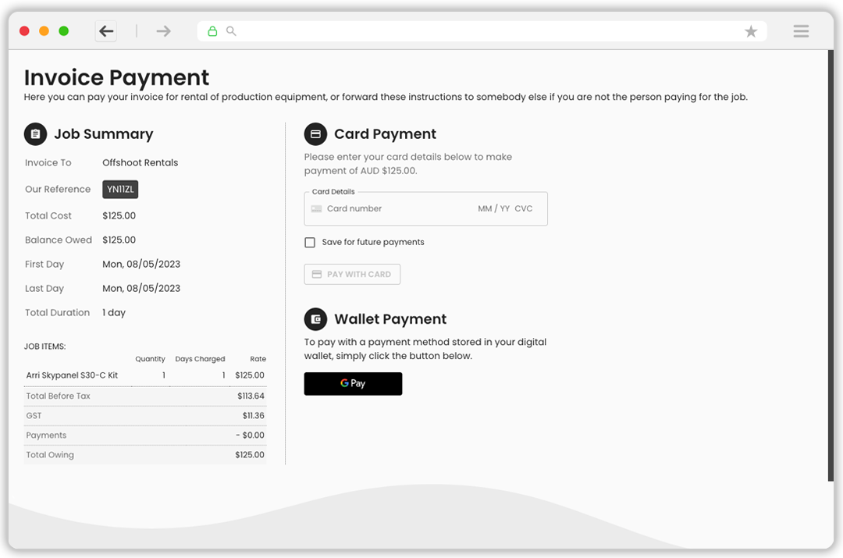Click the Wallet Payment heading text
The height and width of the screenshot is (558, 843).
(x=390, y=319)
